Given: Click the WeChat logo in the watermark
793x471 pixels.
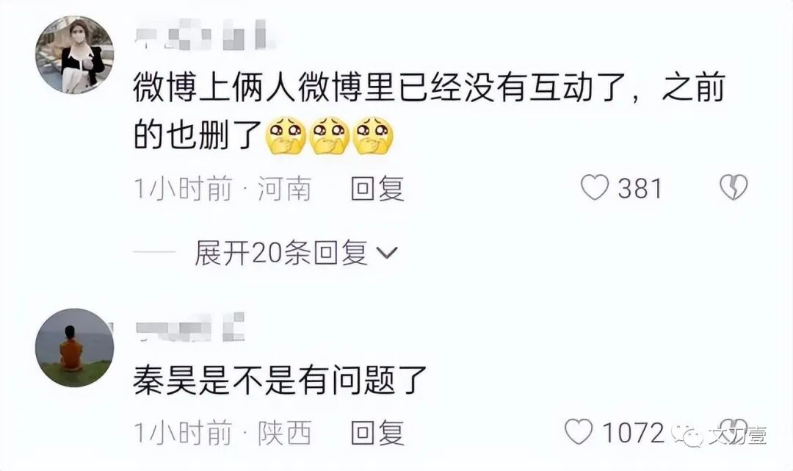Looking at the screenshot, I should (687, 436).
